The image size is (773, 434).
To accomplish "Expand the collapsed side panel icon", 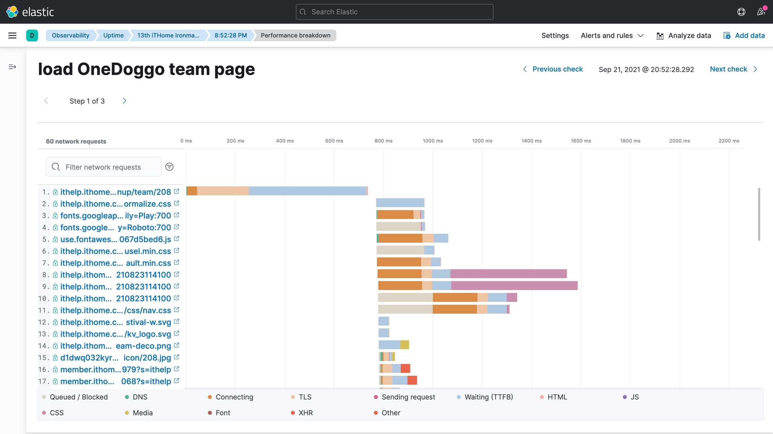I will [12, 67].
